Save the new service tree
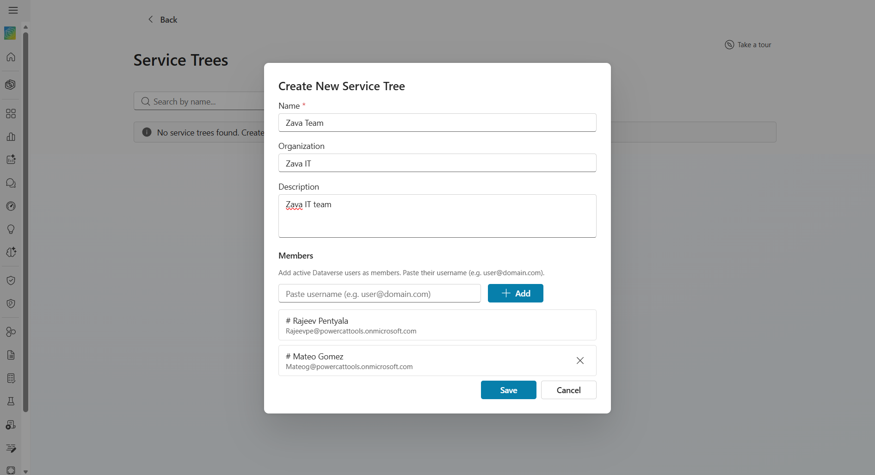The width and height of the screenshot is (875, 475). pyautogui.click(x=509, y=390)
